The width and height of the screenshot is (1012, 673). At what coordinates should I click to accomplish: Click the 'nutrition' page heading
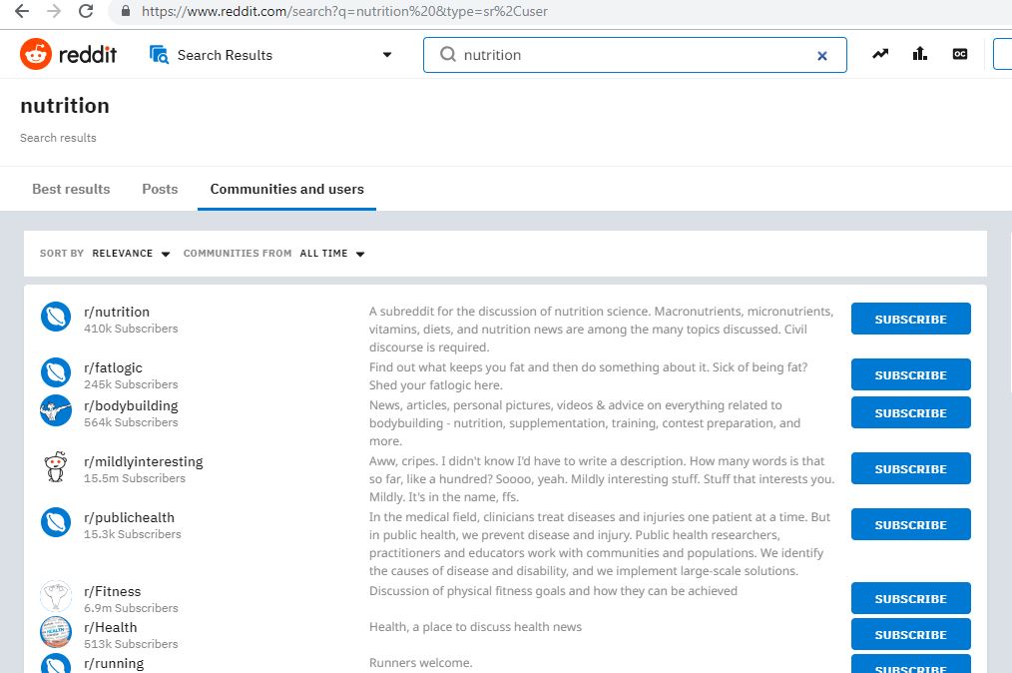click(65, 105)
